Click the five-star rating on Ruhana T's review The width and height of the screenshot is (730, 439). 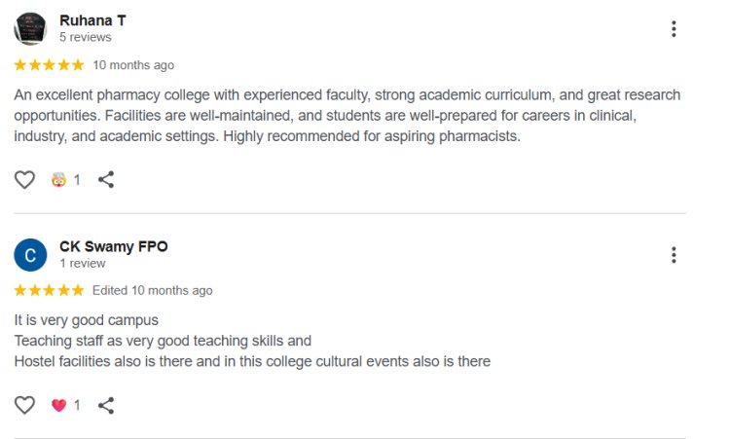pyautogui.click(x=49, y=65)
